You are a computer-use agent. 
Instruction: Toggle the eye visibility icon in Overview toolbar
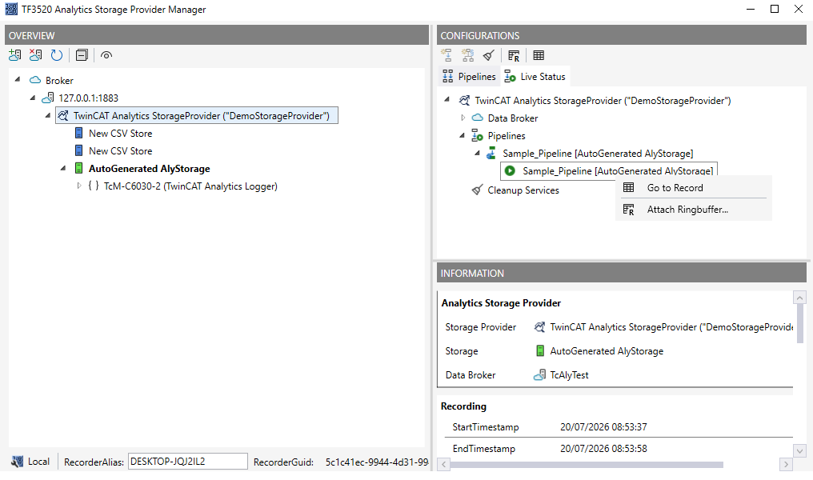point(106,55)
